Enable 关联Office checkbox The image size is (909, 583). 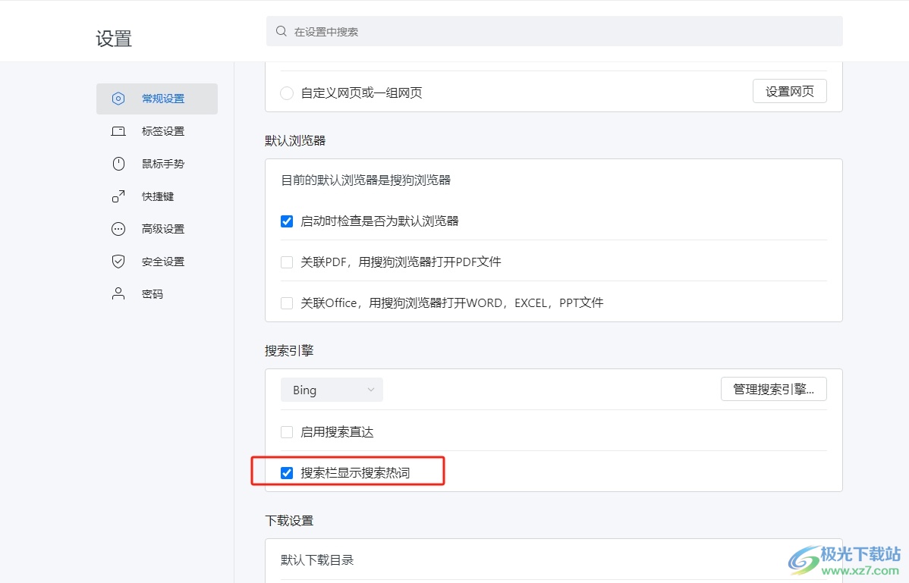287,302
